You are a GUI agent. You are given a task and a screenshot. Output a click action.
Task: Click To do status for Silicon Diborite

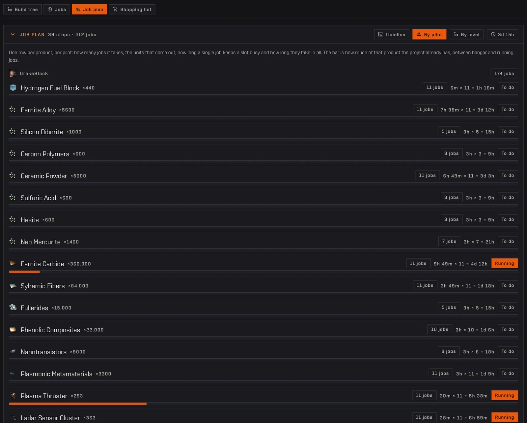[508, 131]
